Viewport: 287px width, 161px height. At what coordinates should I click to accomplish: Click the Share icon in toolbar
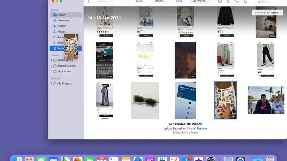coord(228,1)
